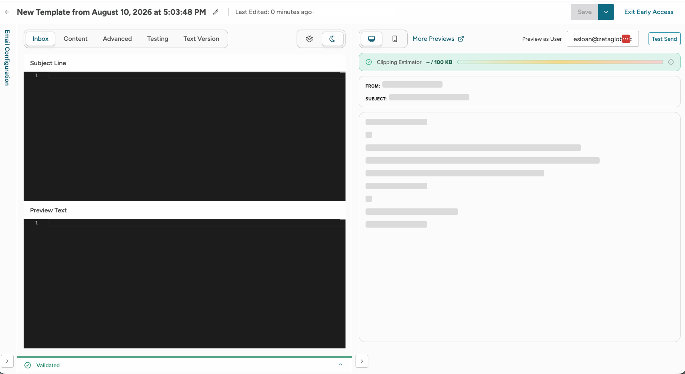Click Exit Early Access link
Screen dimensions: 685x374
click(x=649, y=12)
